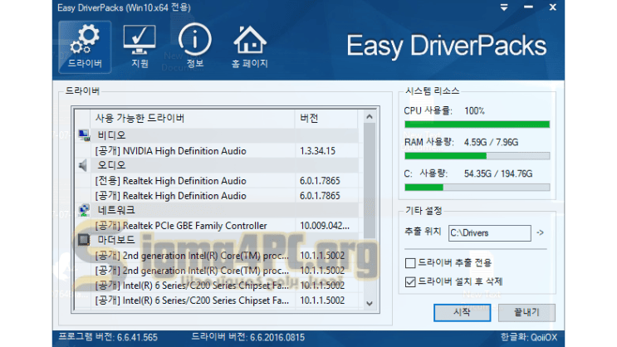Open the 홈 페이지 house icon
This screenshot has height=347, width=617.
pos(250,46)
